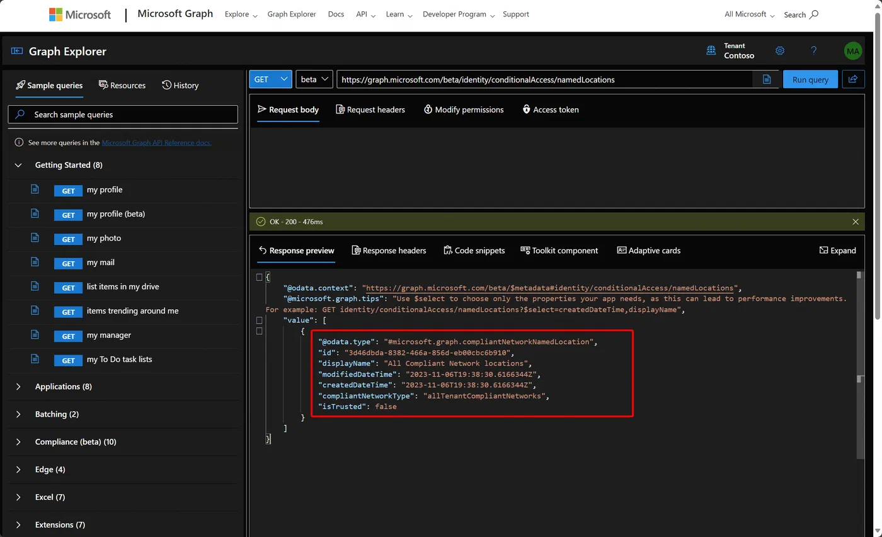Expand the Edge (4) section
This screenshot has height=537, width=882.
pos(18,470)
